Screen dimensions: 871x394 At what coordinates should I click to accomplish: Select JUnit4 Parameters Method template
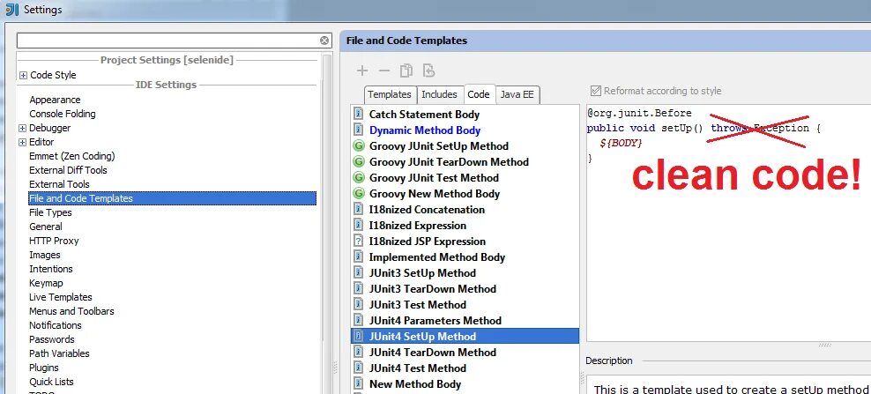435,321
